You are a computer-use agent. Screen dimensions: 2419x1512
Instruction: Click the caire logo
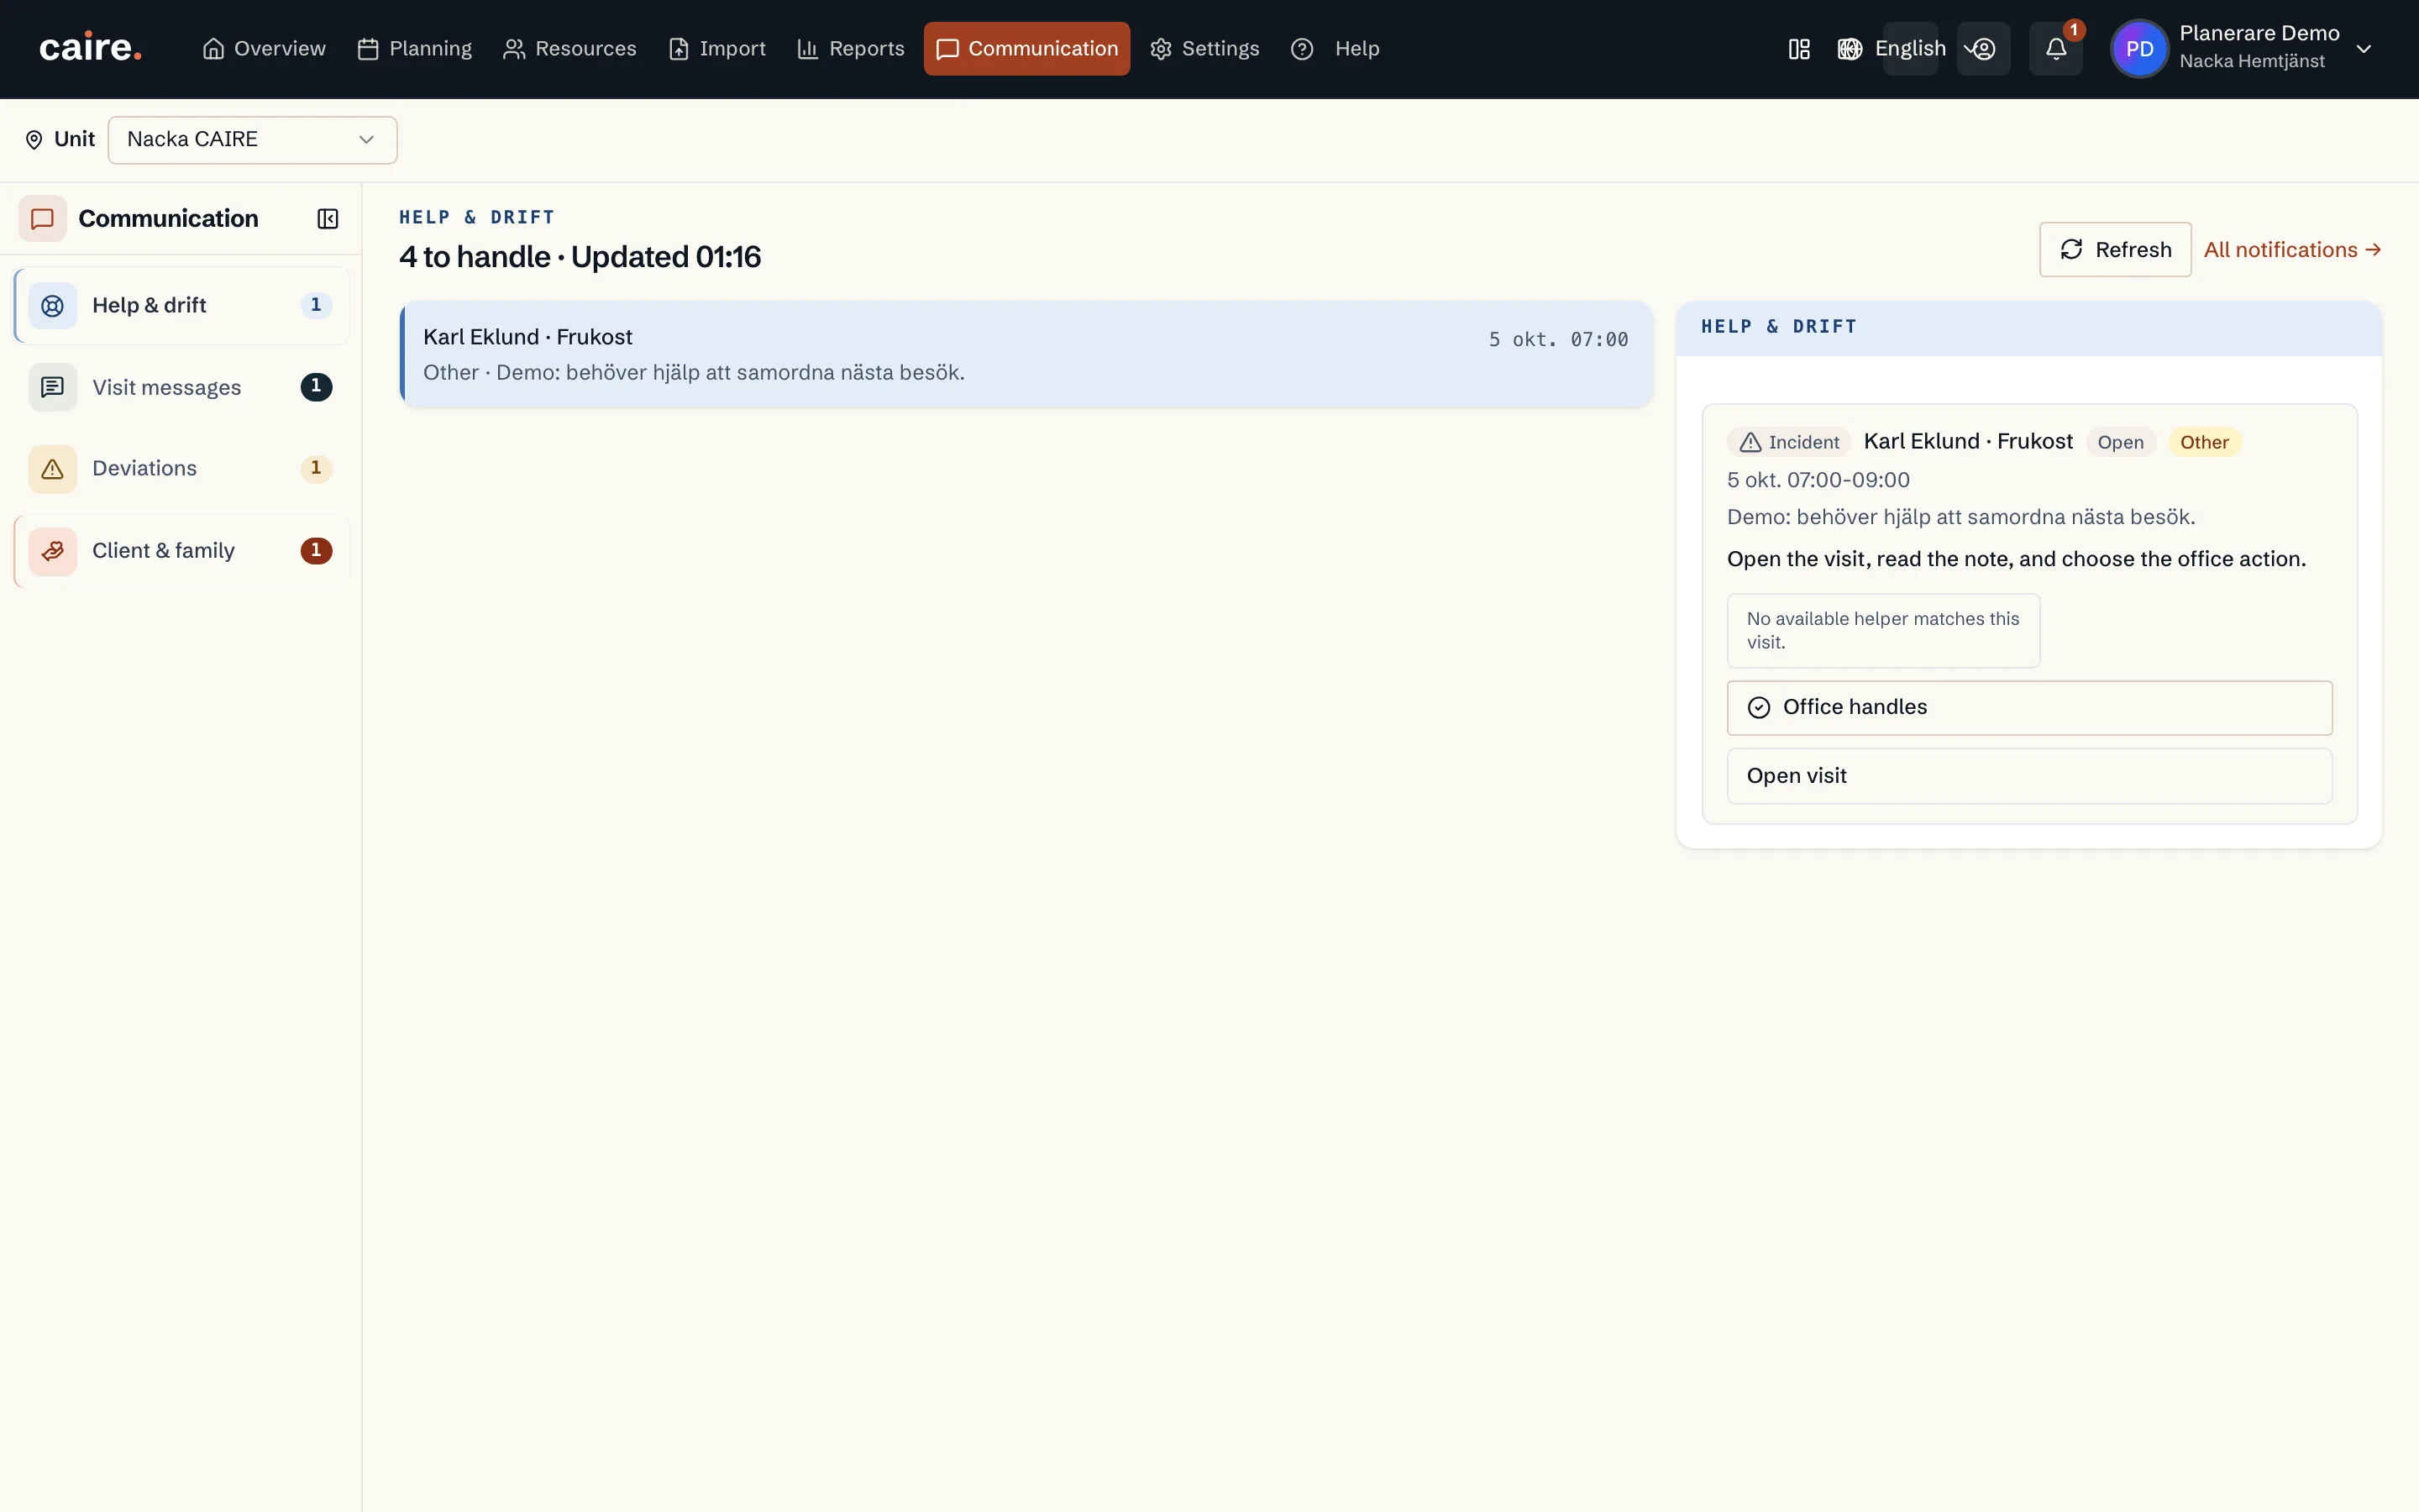tap(90, 48)
